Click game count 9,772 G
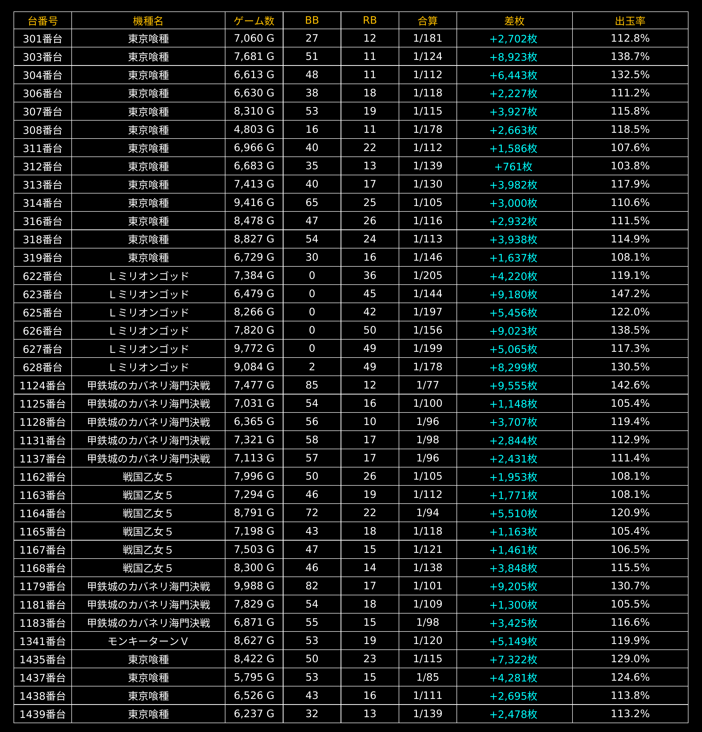 point(254,348)
